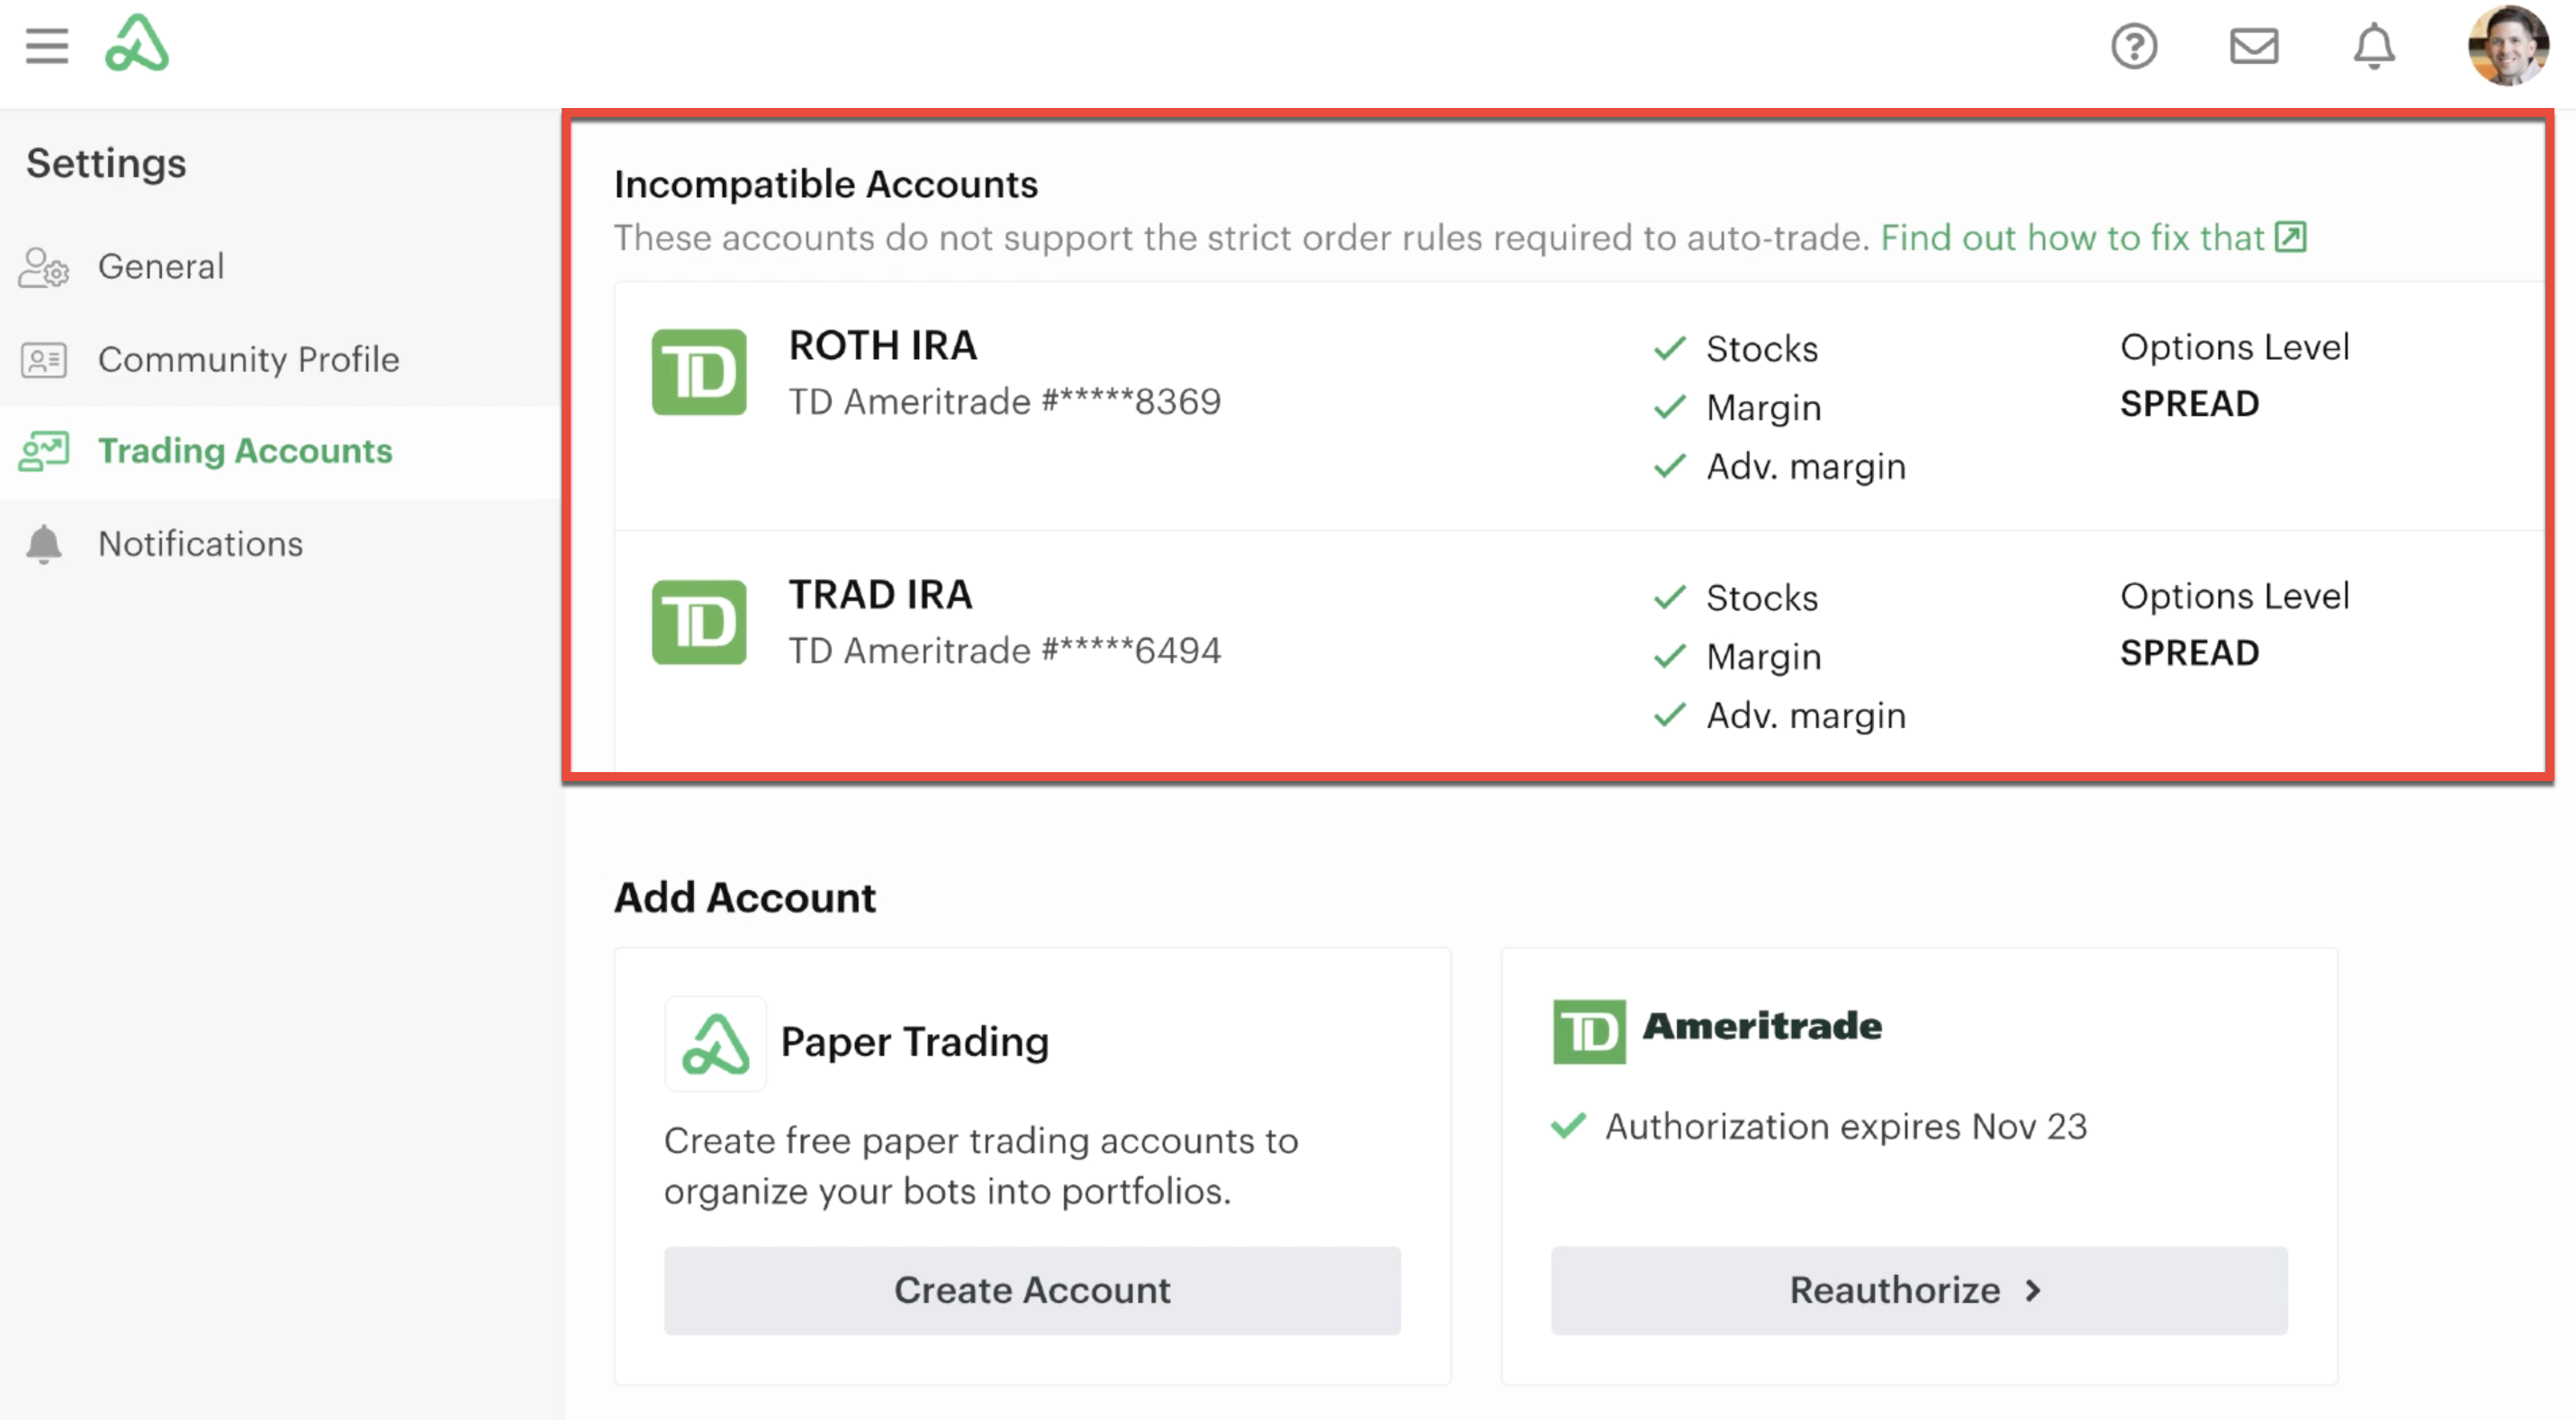Image resolution: width=2576 pixels, height=1420 pixels.
Task: Click the TD Ameritrade logo in Add Account
Action: 1717,1030
